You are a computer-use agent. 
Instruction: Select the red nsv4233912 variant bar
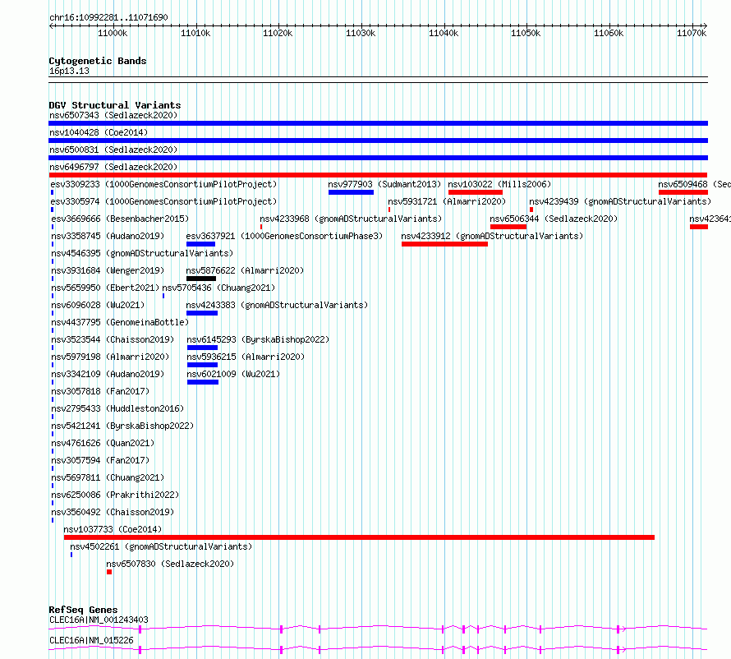444,244
